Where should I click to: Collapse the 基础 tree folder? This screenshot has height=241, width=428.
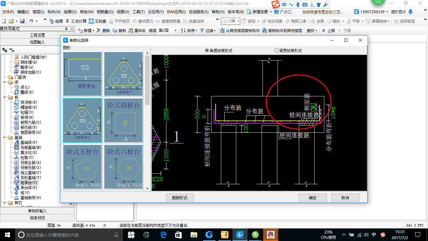click(x=4, y=137)
